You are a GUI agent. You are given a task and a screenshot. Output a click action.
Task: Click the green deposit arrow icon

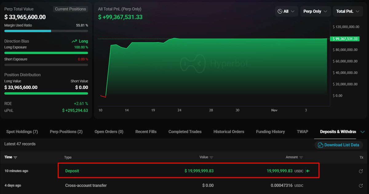point(307,171)
